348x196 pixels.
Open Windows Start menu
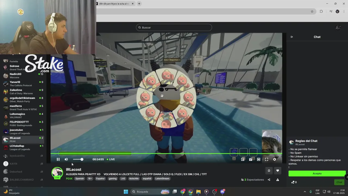pyautogui.click(x=126, y=192)
